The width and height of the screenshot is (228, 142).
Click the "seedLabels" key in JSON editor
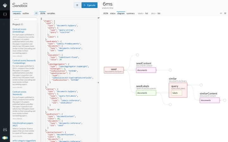point(52,41)
